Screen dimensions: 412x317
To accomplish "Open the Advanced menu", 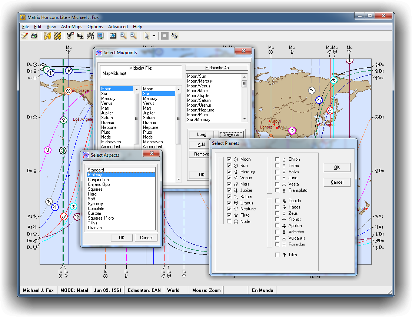I will pos(118,27).
